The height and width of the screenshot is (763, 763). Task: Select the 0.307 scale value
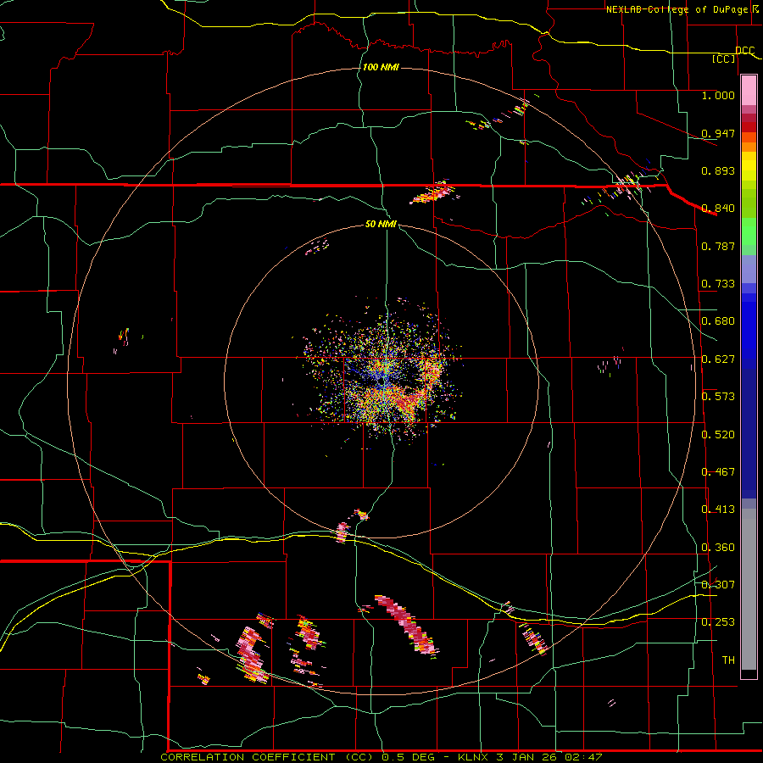click(718, 585)
